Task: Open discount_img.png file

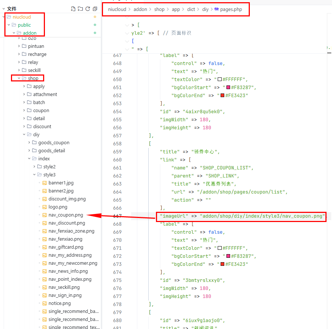Action: (67, 199)
